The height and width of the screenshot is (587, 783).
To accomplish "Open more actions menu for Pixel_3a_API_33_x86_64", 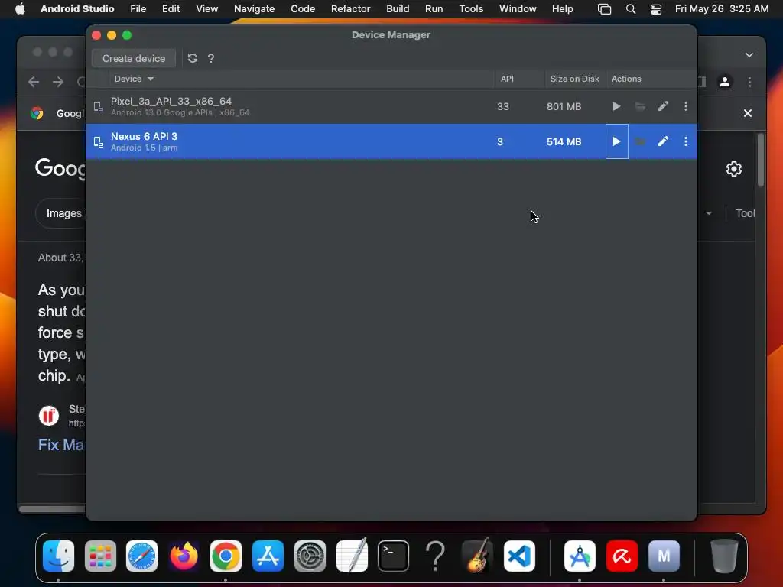I will coord(686,106).
